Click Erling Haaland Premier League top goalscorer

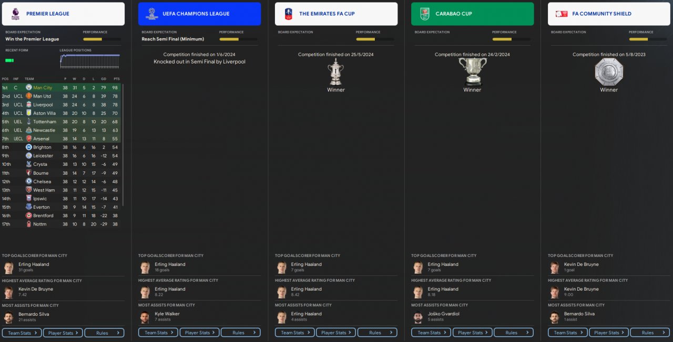point(34,264)
